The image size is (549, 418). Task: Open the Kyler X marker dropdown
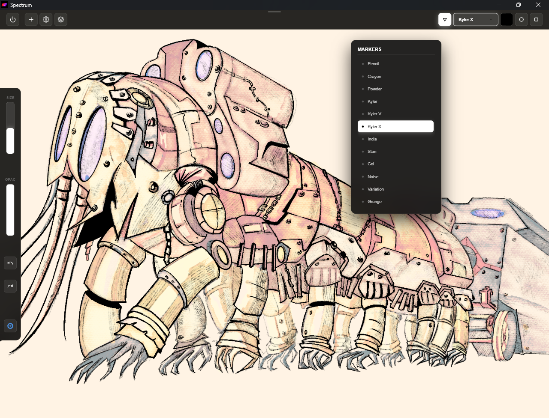(475, 20)
